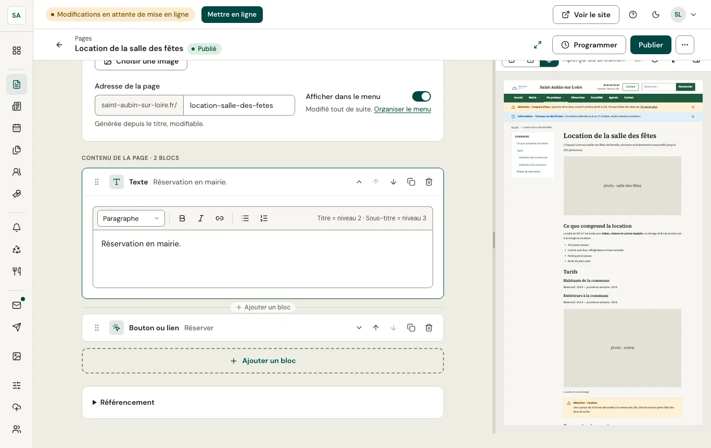Expand the Référencement section
Viewport: 711px width, 448px height.
pyautogui.click(x=123, y=402)
